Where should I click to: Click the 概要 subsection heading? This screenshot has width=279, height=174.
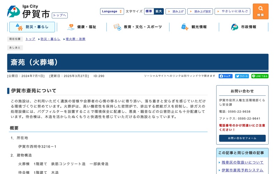(14, 128)
